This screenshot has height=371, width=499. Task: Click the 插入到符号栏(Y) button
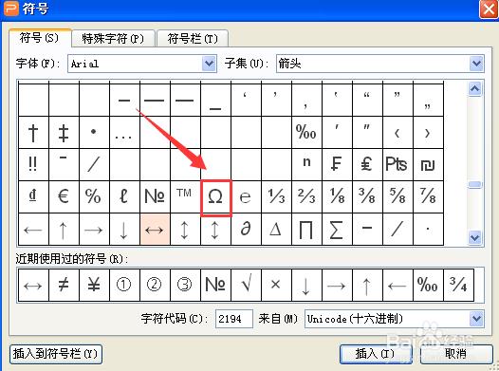(56, 354)
